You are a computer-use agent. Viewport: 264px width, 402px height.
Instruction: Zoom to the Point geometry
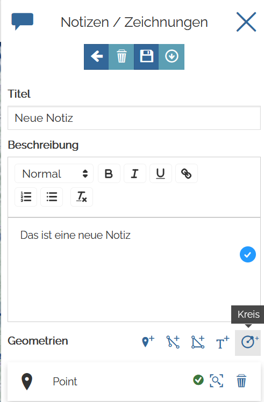216,381
